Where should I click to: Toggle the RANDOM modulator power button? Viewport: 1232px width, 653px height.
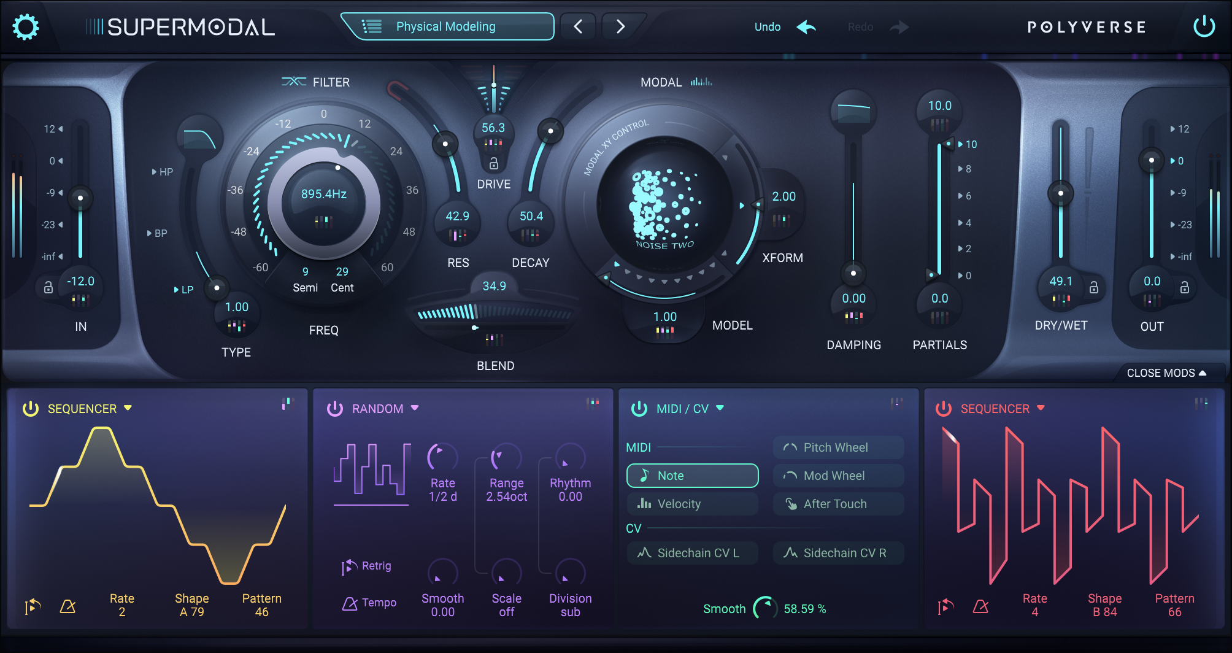click(x=334, y=408)
